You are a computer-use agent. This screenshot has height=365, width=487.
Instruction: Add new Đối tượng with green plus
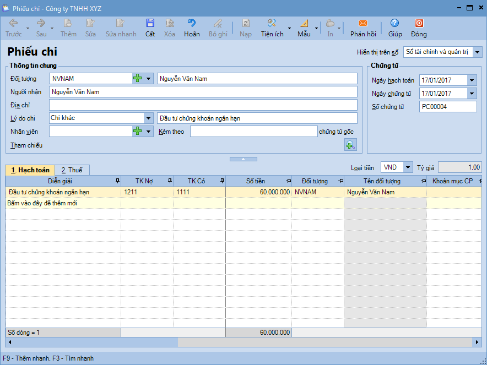click(138, 79)
